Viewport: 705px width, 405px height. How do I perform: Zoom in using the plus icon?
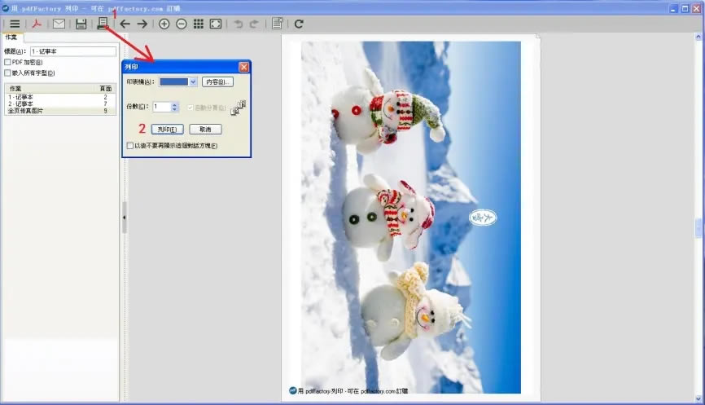pyautogui.click(x=164, y=24)
